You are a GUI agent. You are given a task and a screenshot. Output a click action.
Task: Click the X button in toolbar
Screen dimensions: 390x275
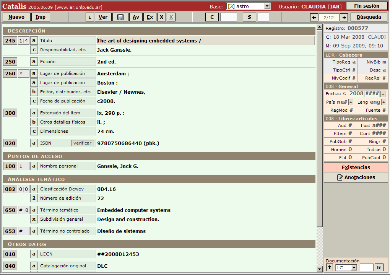pyautogui.click(x=161, y=17)
